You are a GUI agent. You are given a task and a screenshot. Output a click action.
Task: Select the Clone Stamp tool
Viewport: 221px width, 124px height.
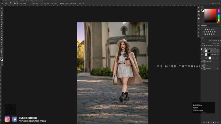click(x=2, y=29)
